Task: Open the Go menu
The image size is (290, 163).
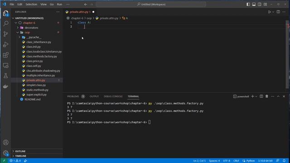Action: (x=52, y=4)
